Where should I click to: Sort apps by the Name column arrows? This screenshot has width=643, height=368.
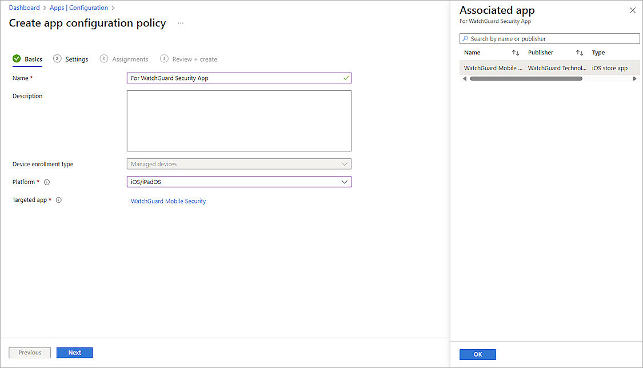coord(516,53)
